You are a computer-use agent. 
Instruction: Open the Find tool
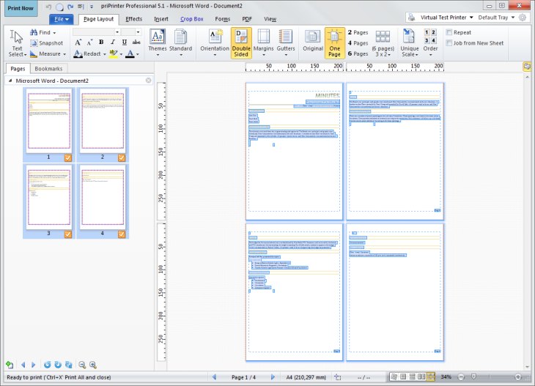[43, 32]
